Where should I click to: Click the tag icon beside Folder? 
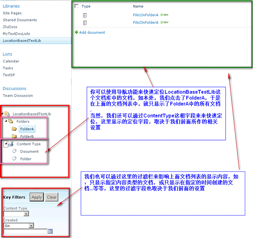[14, 158]
